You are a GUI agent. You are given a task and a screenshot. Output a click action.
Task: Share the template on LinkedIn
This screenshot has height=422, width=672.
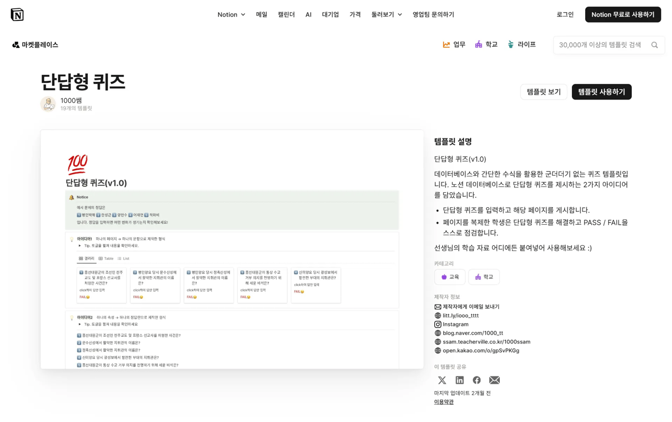(460, 380)
